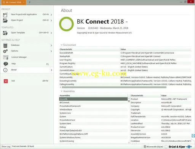This screenshot has height=149, width=195.
Task: Select the PresentationFramework assembly row
Action: (93, 106)
